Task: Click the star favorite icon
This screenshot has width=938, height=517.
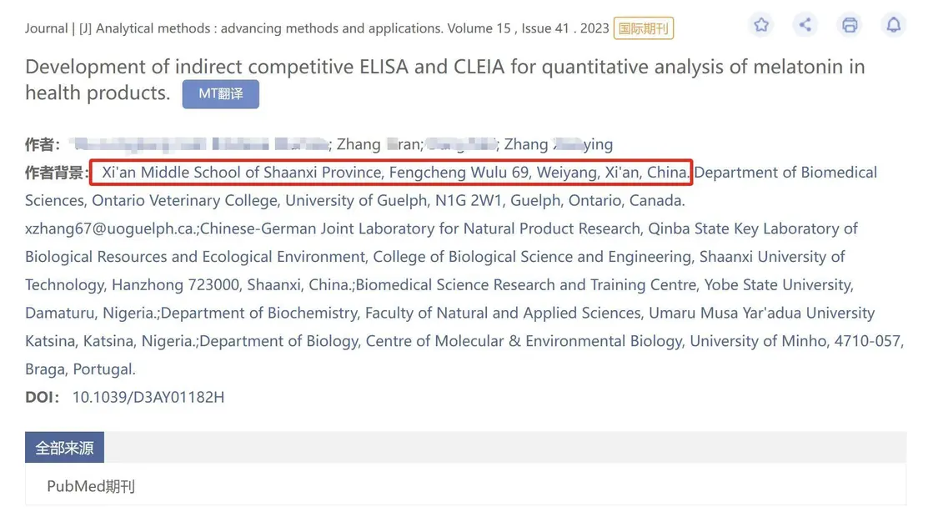Action: (x=761, y=25)
